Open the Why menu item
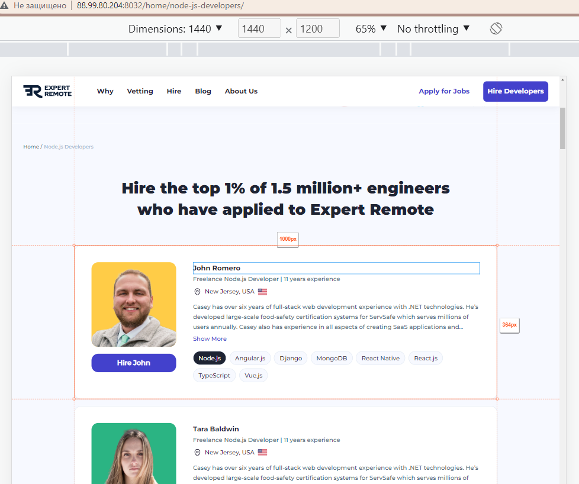Viewport: 579px width, 484px height. [x=105, y=91]
